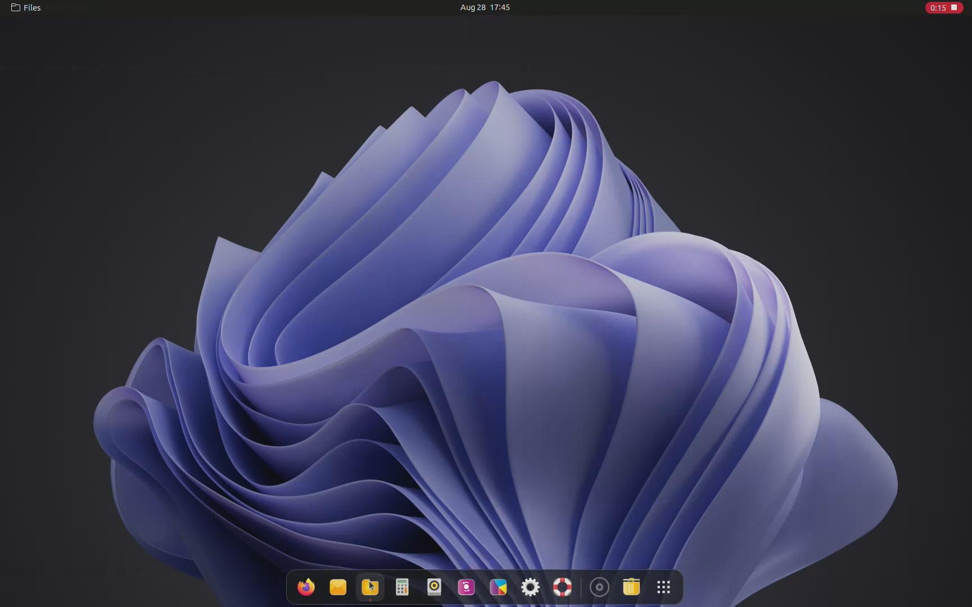The height and width of the screenshot is (607, 972).
Task: Select the Files icon in the dock
Action: 369,587
